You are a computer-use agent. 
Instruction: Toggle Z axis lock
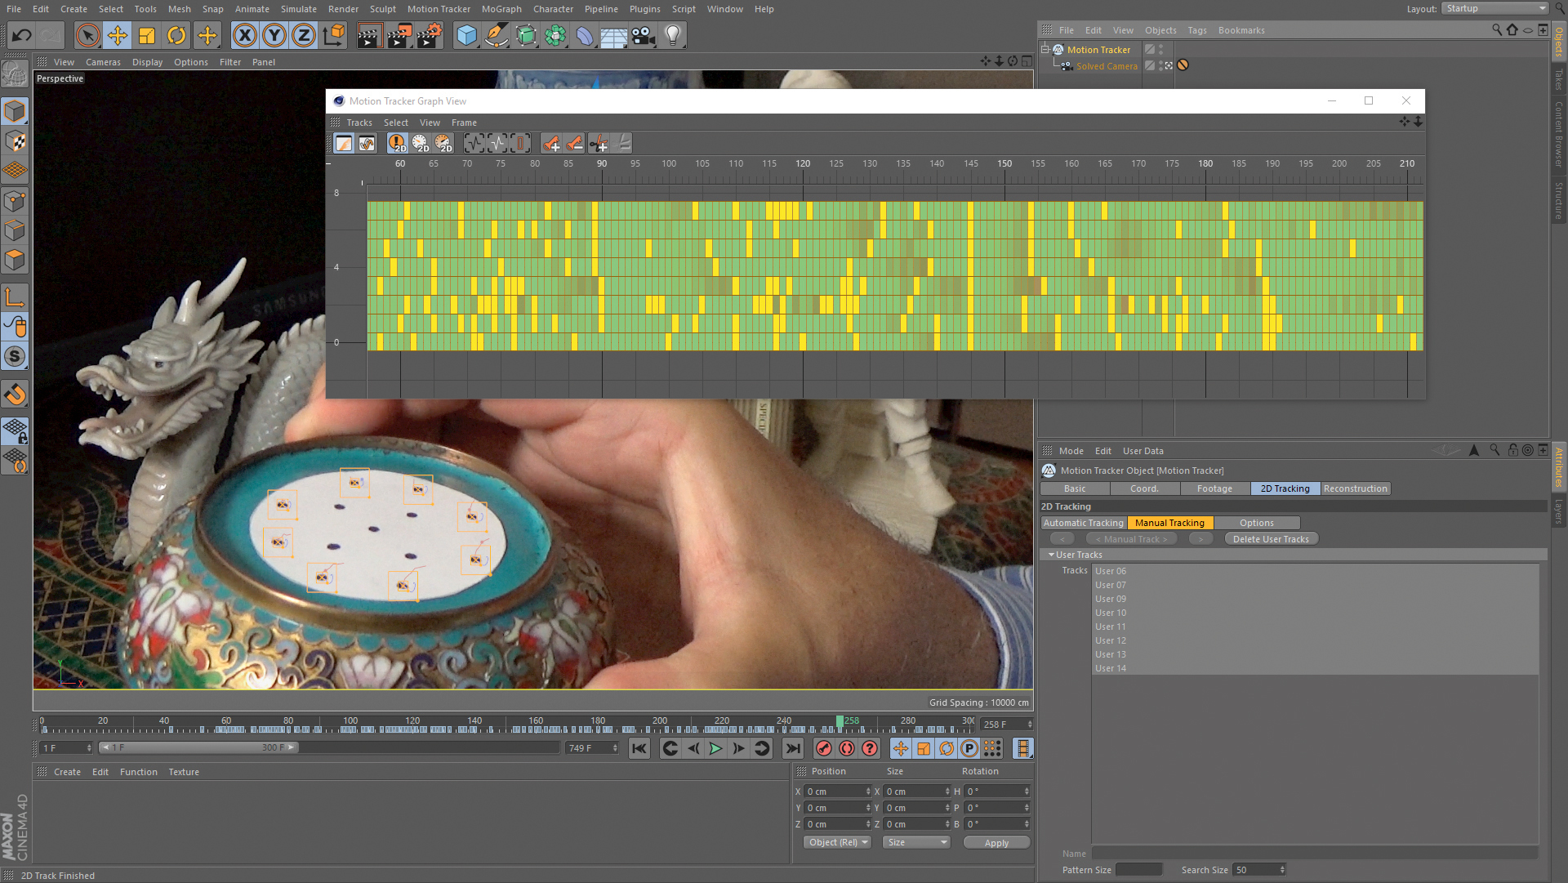click(304, 35)
